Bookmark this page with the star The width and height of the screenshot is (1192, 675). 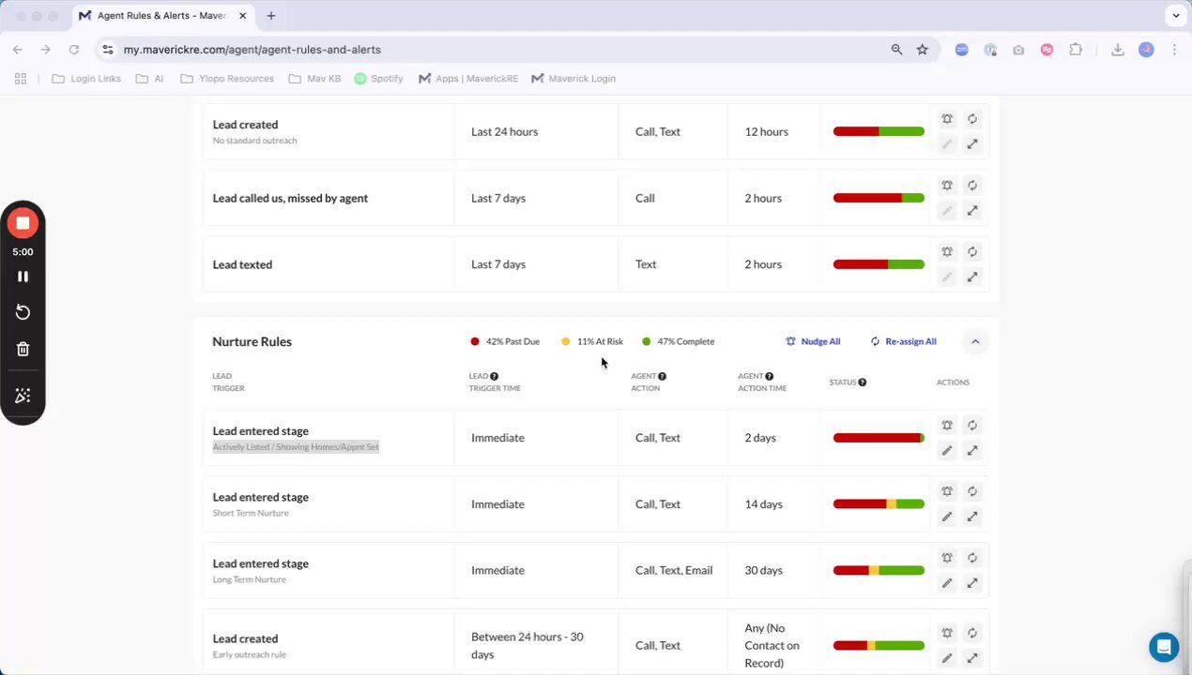923,50
